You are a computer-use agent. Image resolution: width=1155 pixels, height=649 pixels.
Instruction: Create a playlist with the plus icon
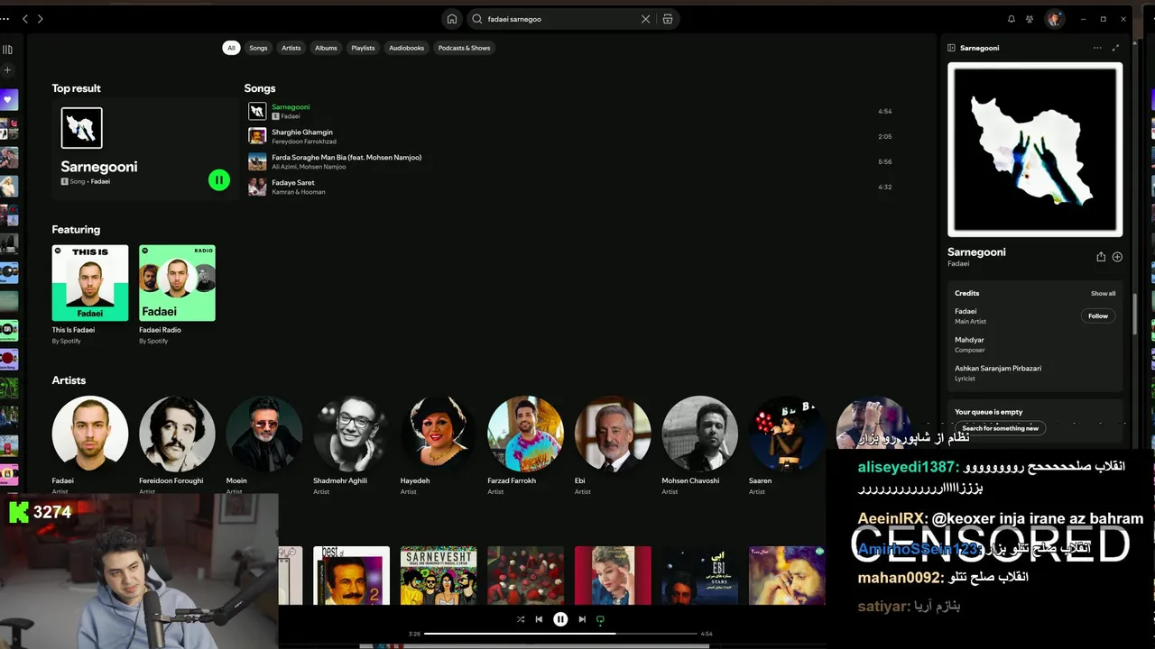[8, 70]
